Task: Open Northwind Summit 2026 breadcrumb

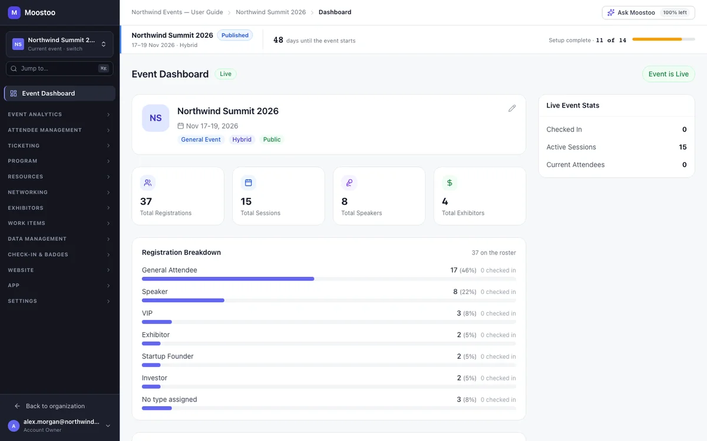Action: click(271, 12)
